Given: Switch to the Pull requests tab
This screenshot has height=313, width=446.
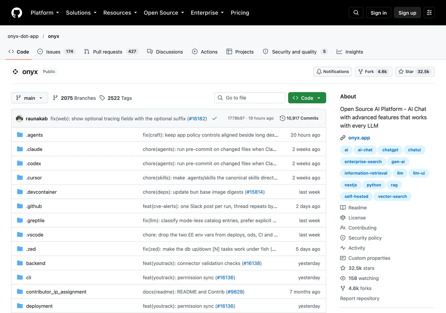Looking at the screenshot, I should (111, 51).
